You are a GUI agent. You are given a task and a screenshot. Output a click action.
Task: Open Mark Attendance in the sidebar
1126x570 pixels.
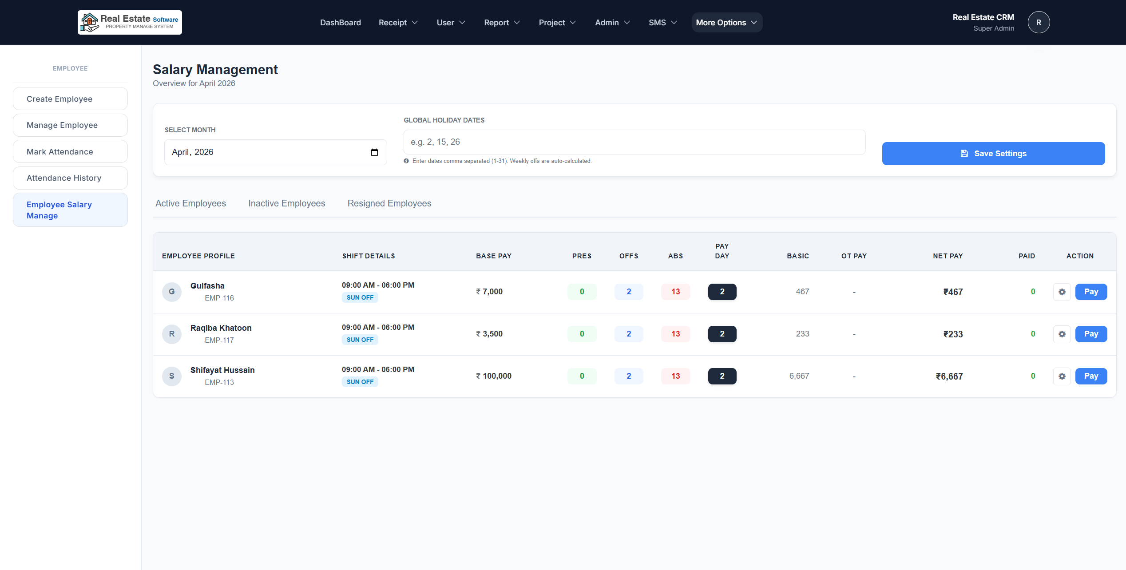(70, 151)
